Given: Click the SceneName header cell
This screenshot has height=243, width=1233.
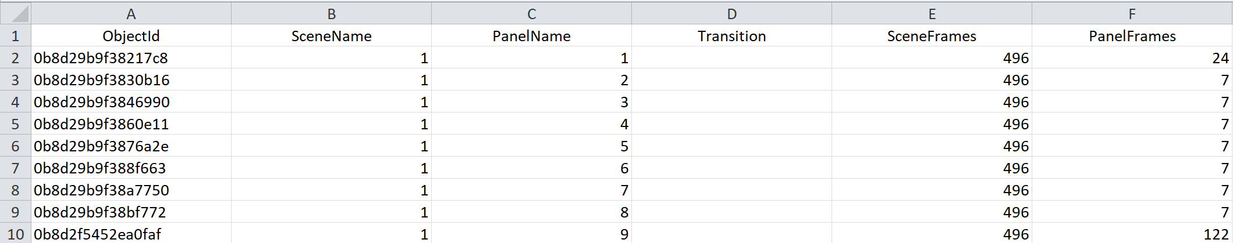Looking at the screenshot, I should 331,36.
